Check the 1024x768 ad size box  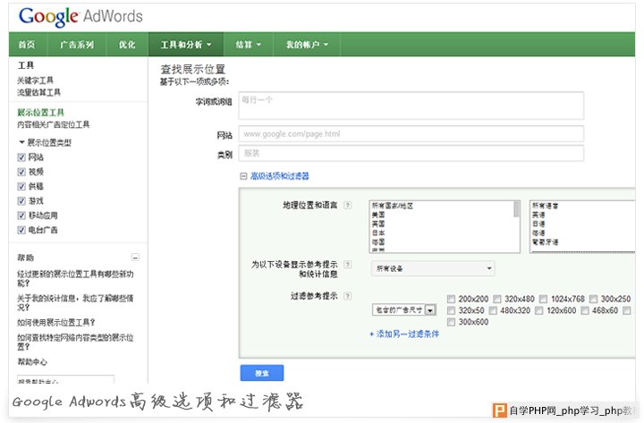point(544,299)
